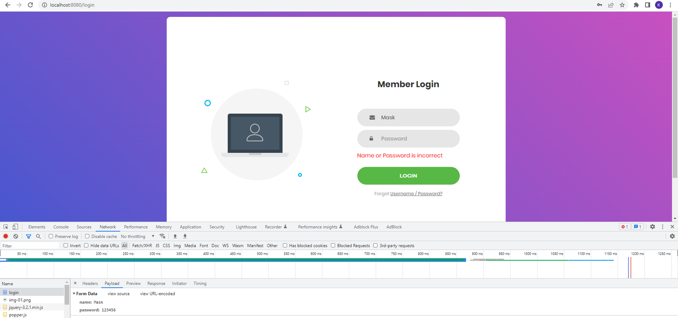Share this page via the share icon
The image size is (678, 318).
pyautogui.click(x=611, y=5)
